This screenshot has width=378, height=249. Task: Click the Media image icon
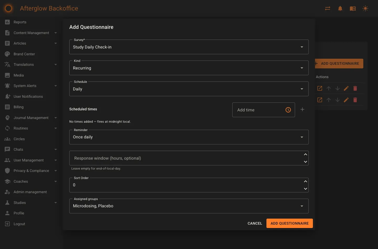7,75
